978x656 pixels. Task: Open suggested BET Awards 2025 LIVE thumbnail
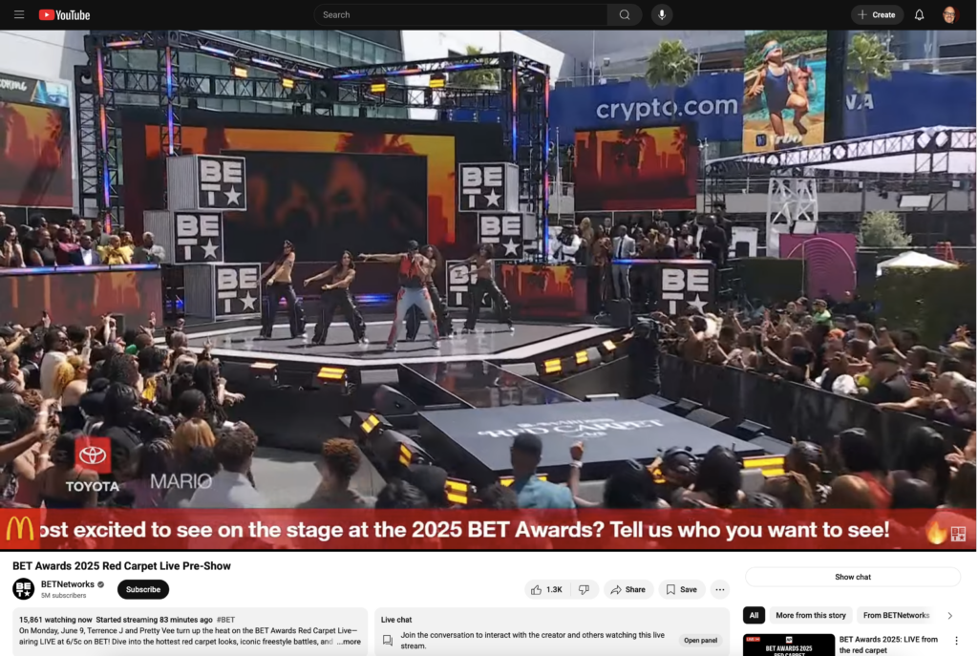tap(788, 645)
